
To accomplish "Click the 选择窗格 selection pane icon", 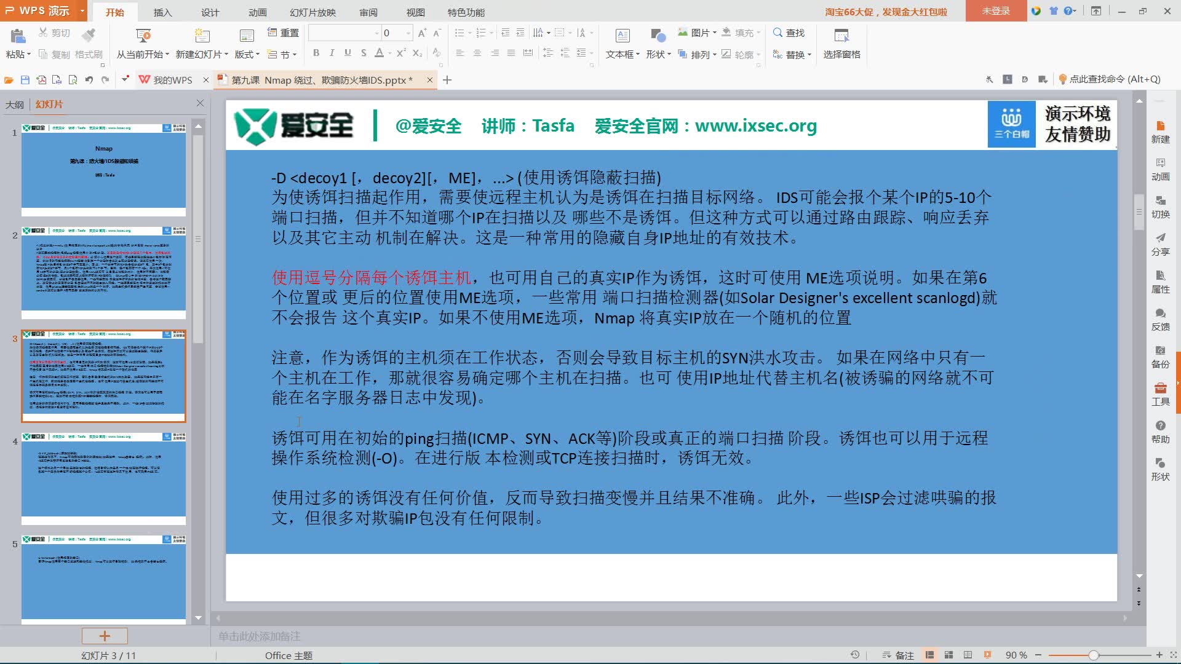I will (841, 43).
